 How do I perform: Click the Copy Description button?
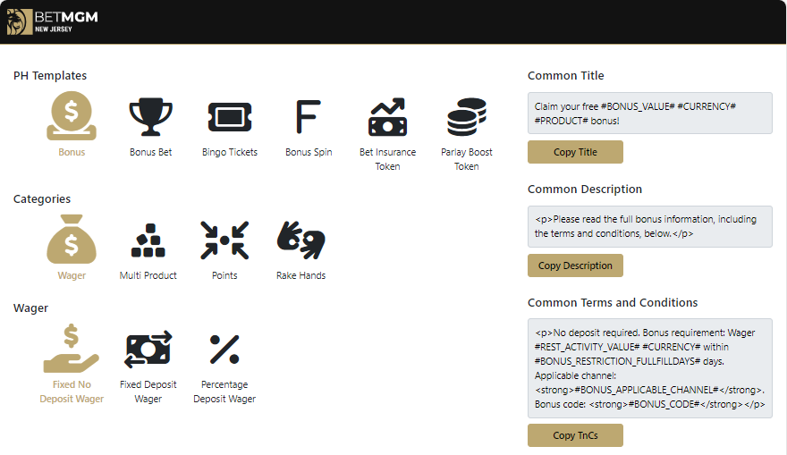pyautogui.click(x=575, y=265)
